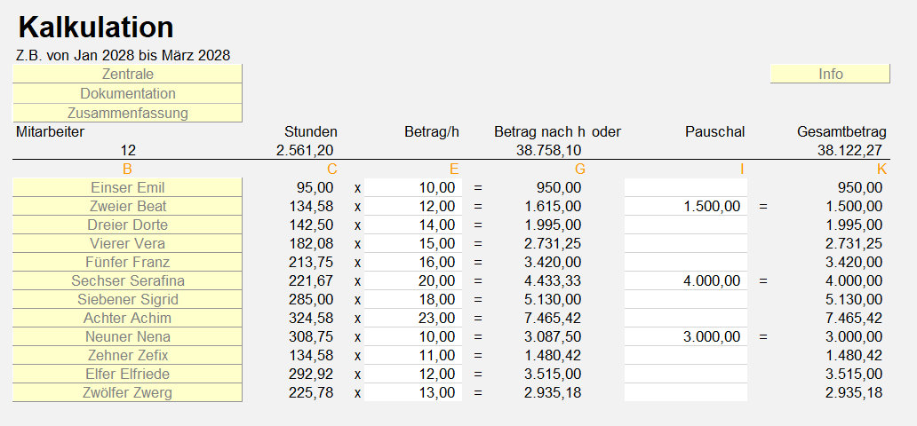Image resolution: width=917 pixels, height=426 pixels.
Task: Edit Betrag/h field for Einser Emil
Action: [413, 187]
